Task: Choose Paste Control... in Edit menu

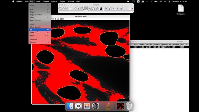Action: click(x=40, y=20)
